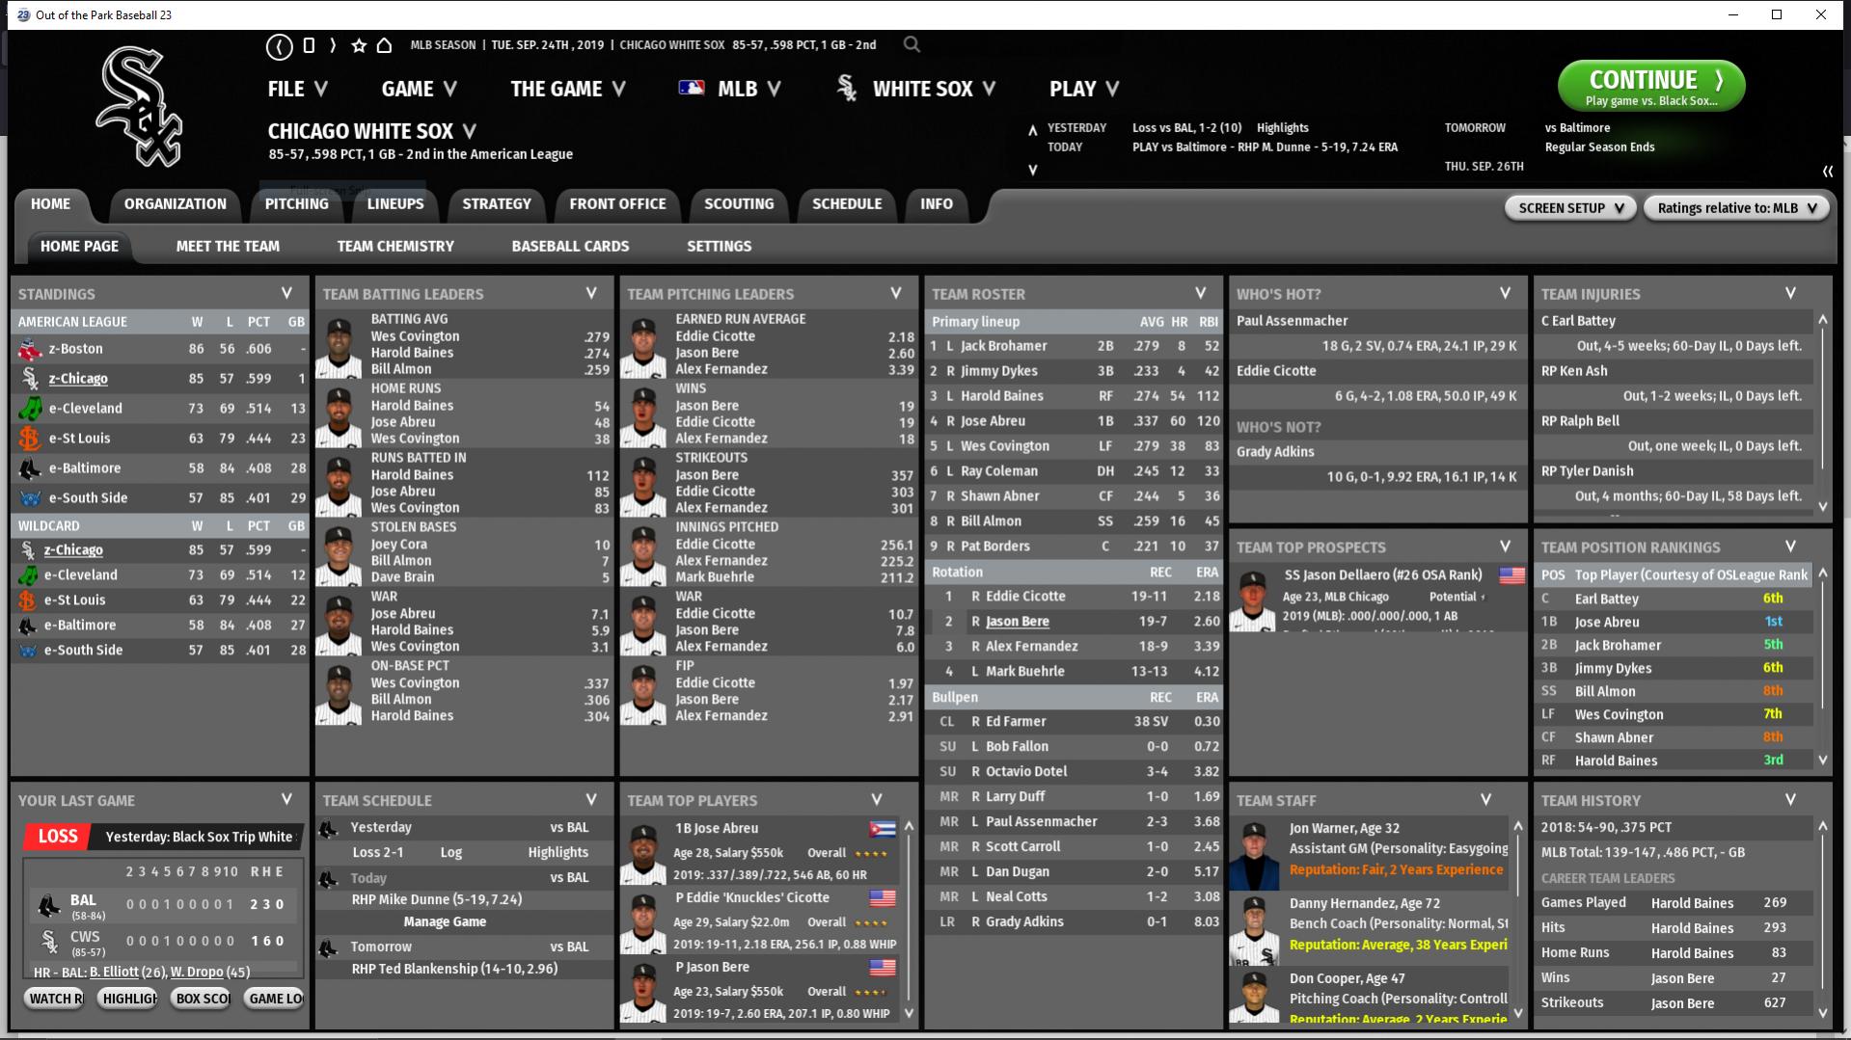Open the TEAM HISTORY panel dropdown arrow
1851x1040 pixels.
1791,800
